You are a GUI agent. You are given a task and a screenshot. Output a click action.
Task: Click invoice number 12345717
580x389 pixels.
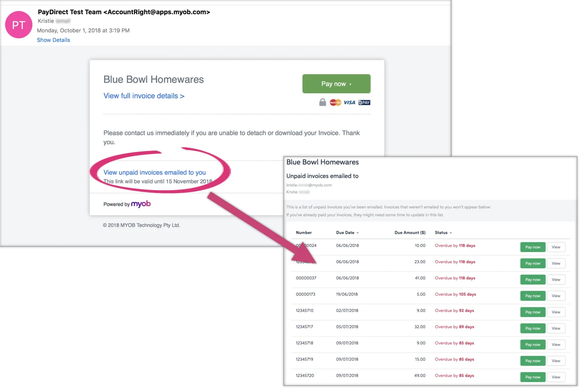tap(305, 327)
